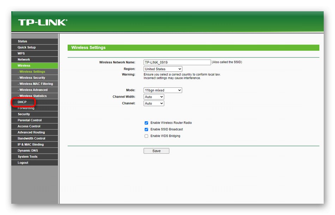Viewport: 335px width, 215px height.
Task: Click the 'Channel Width:' label
Action: click(124, 97)
